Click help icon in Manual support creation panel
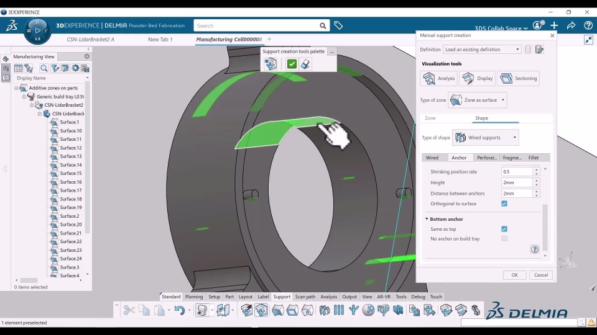The width and height of the screenshot is (597, 335). [x=535, y=249]
